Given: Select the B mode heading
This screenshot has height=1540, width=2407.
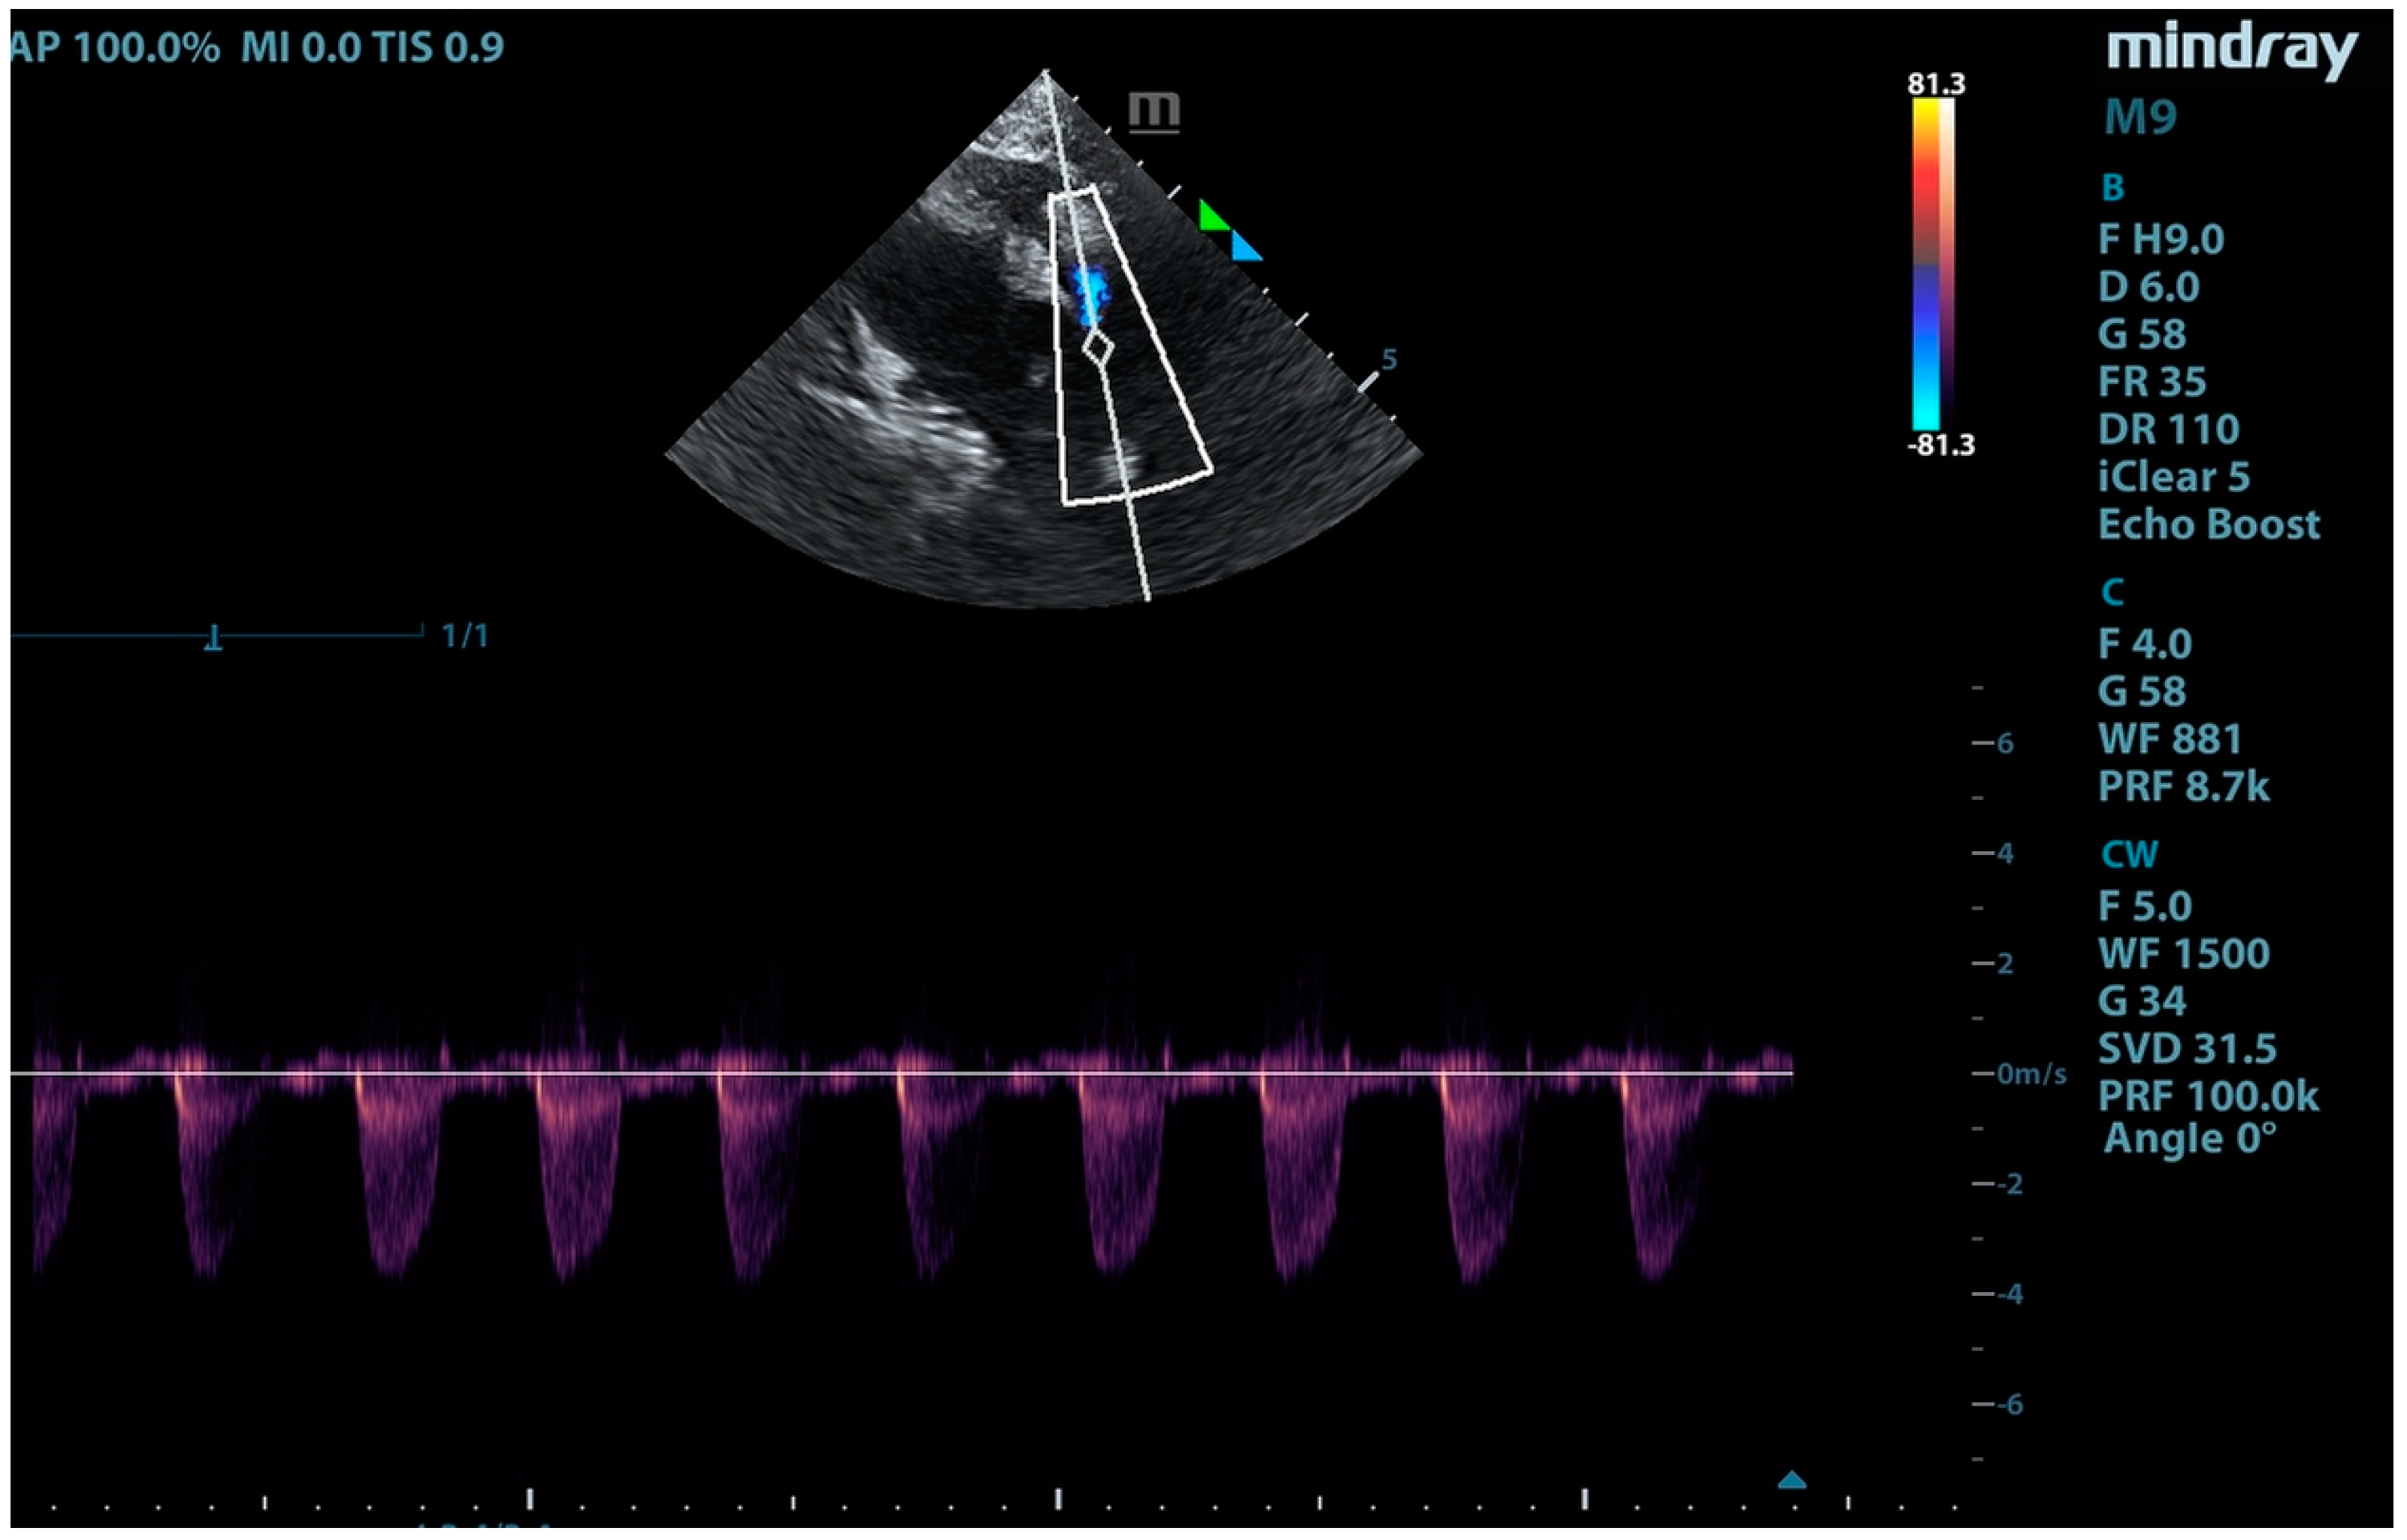Looking at the screenshot, I should coord(2112,188).
